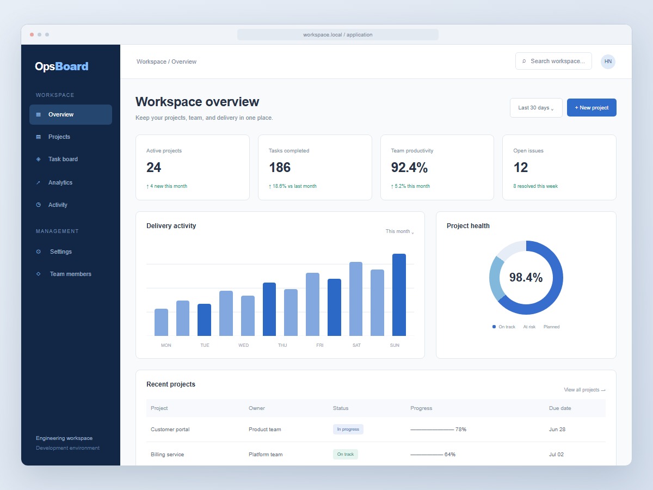Select the Active projects card
The image size is (653, 490).
(x=193, y=167)
